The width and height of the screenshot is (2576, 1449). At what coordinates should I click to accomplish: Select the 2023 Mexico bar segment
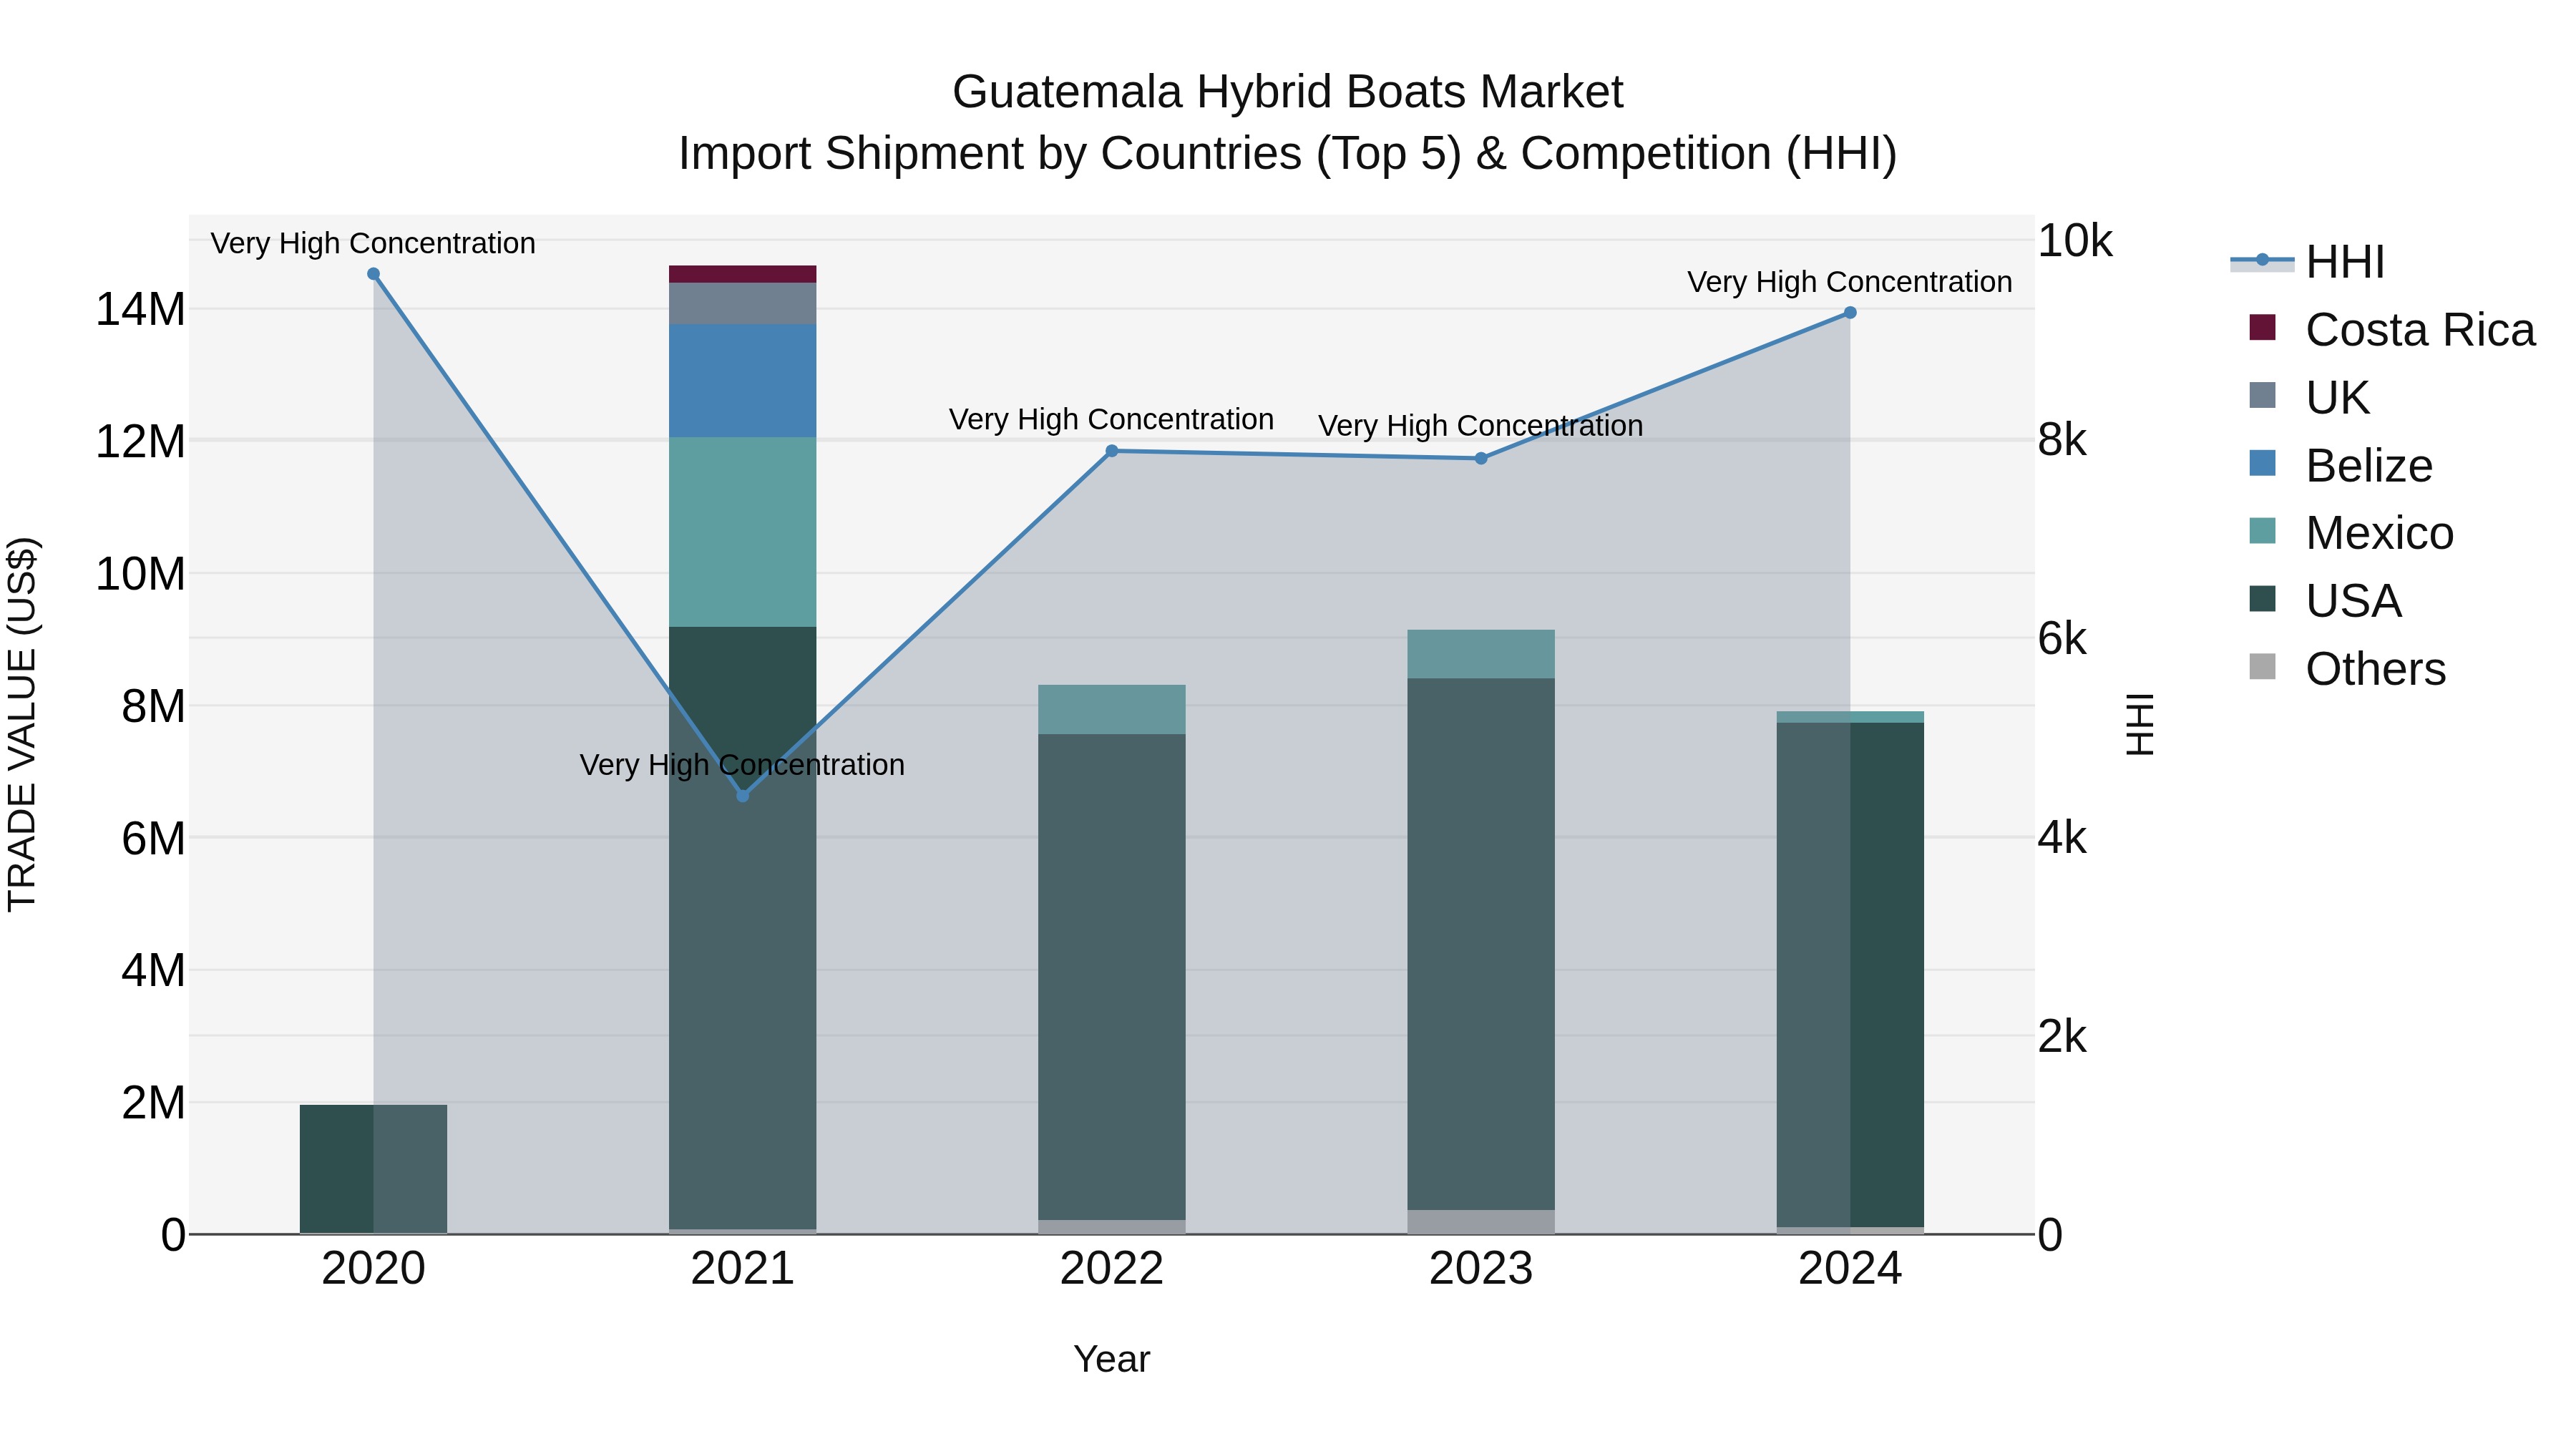tap(1481, 654)
